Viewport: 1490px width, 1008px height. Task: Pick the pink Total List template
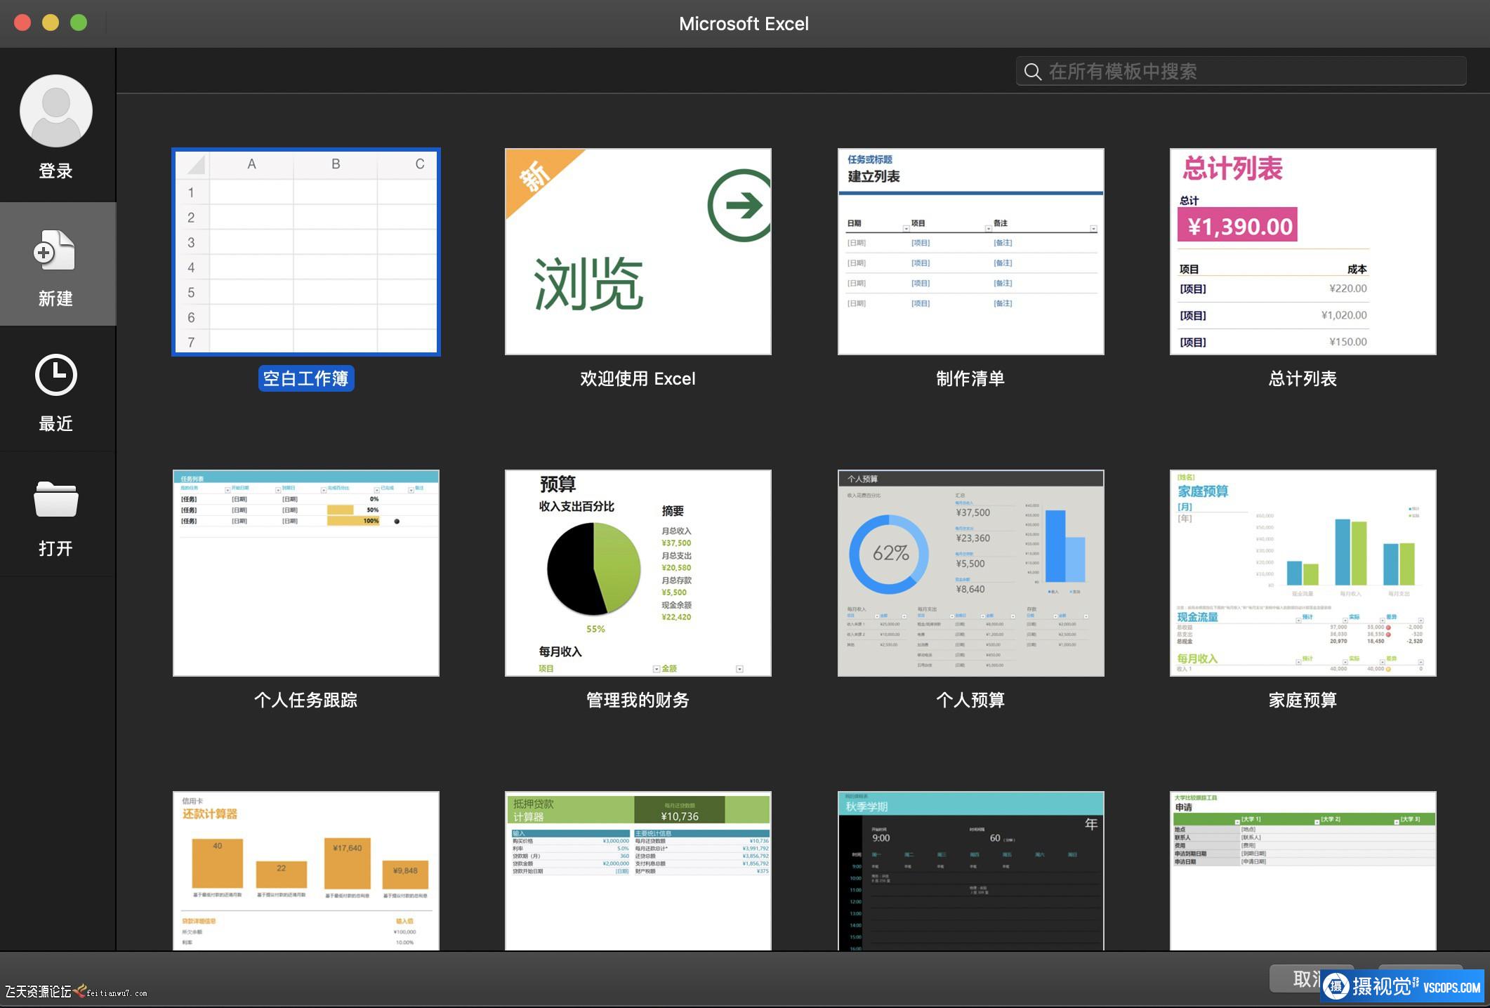1303,252
